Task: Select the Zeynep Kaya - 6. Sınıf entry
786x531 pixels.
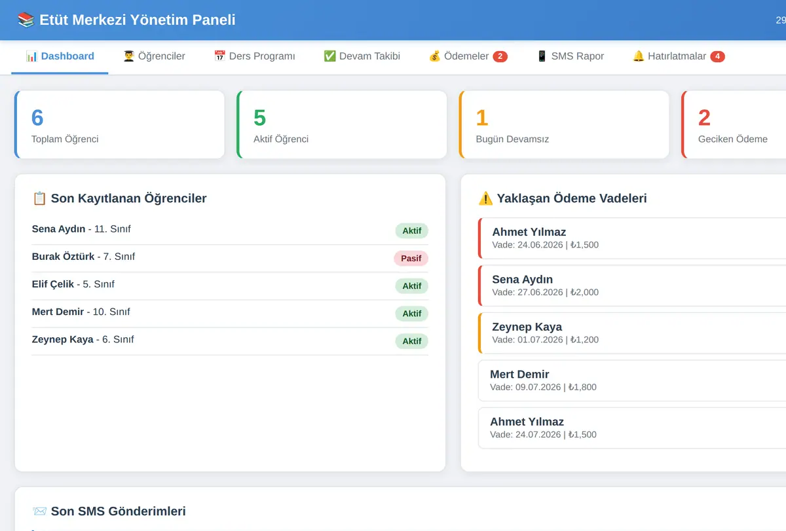Action: (230, 340)
